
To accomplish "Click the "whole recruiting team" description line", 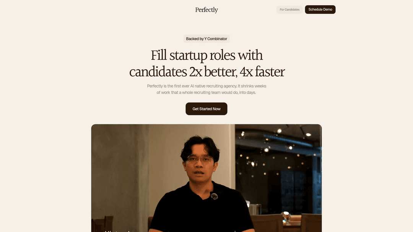I will (x=206, y=93).
